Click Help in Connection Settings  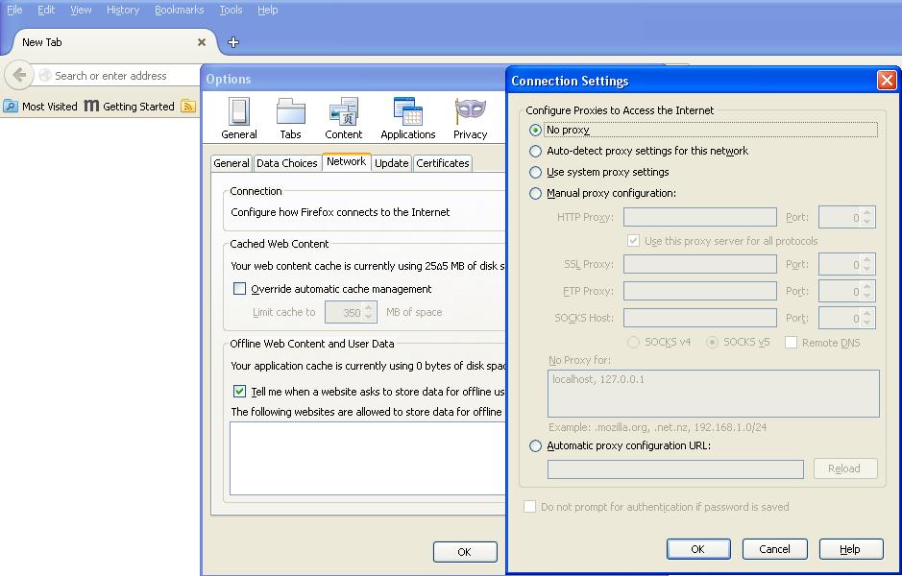[851, 549]
